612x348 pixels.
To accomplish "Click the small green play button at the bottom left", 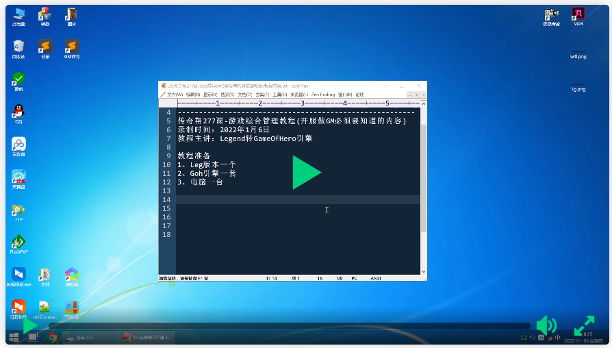I will pos(30,326).
